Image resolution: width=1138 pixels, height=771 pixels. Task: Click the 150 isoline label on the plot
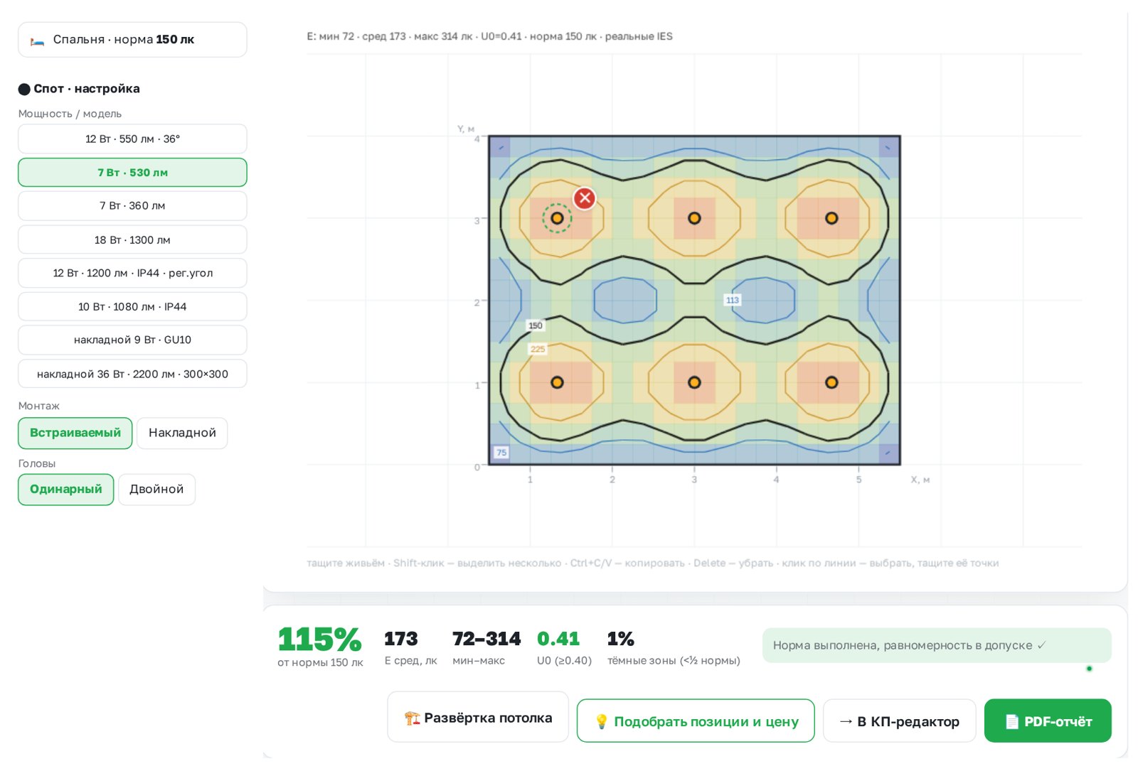pyautogui.click(x=536, y=325)
